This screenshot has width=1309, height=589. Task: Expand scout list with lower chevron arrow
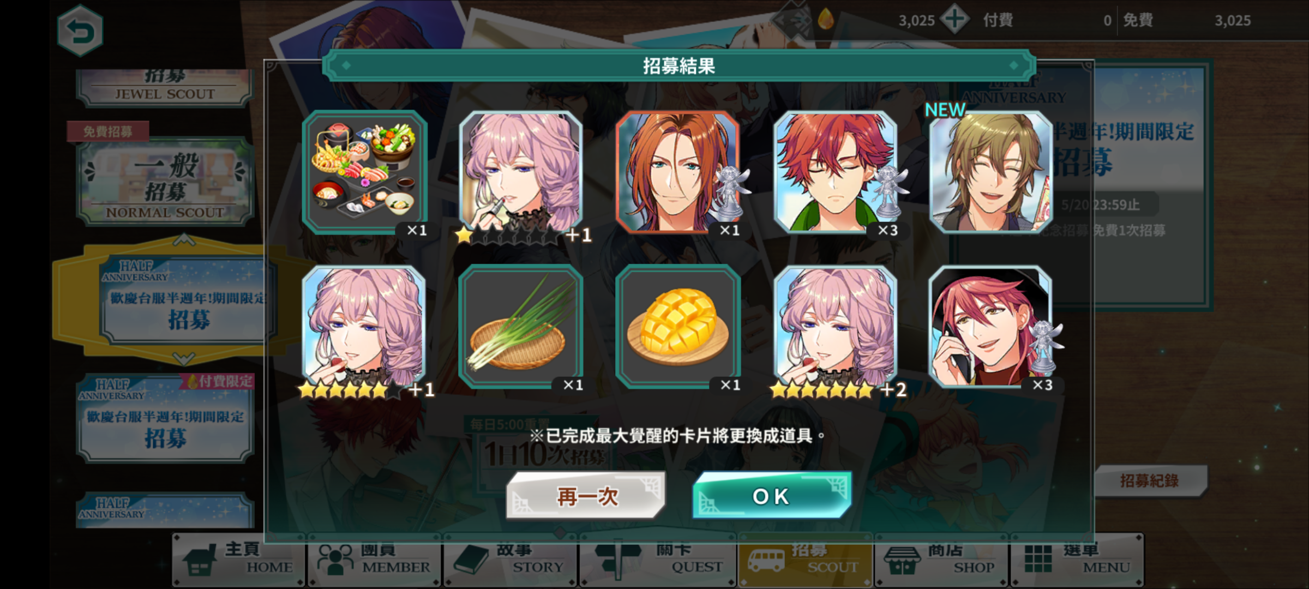pyautogui.click(x=184, y=358)
